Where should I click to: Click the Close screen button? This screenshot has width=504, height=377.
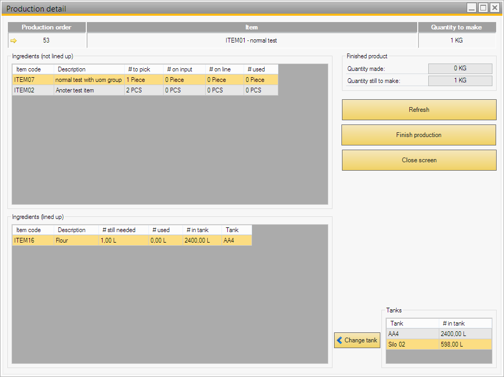(419, 160)
